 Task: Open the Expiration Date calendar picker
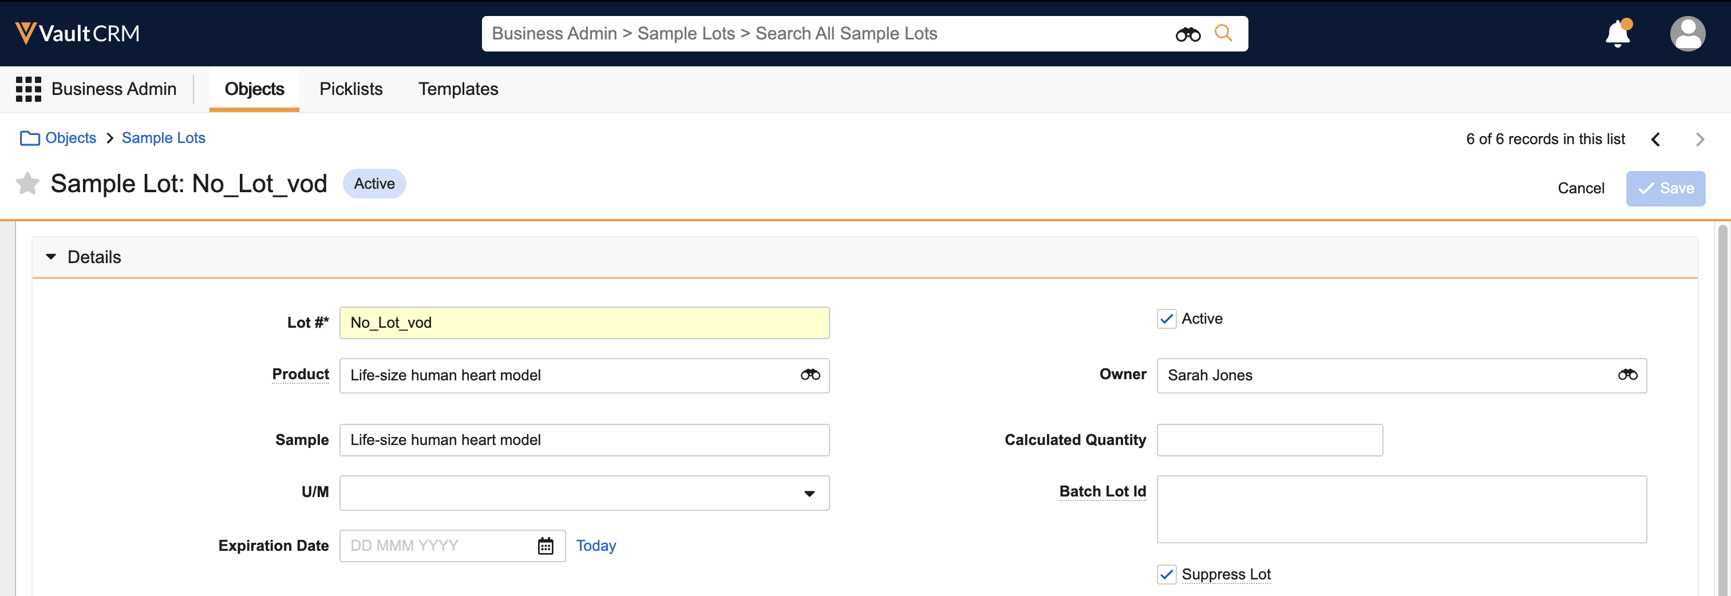pos(545,546)
